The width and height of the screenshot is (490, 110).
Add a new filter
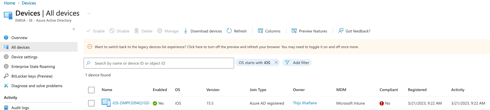(x=297, y=63)
